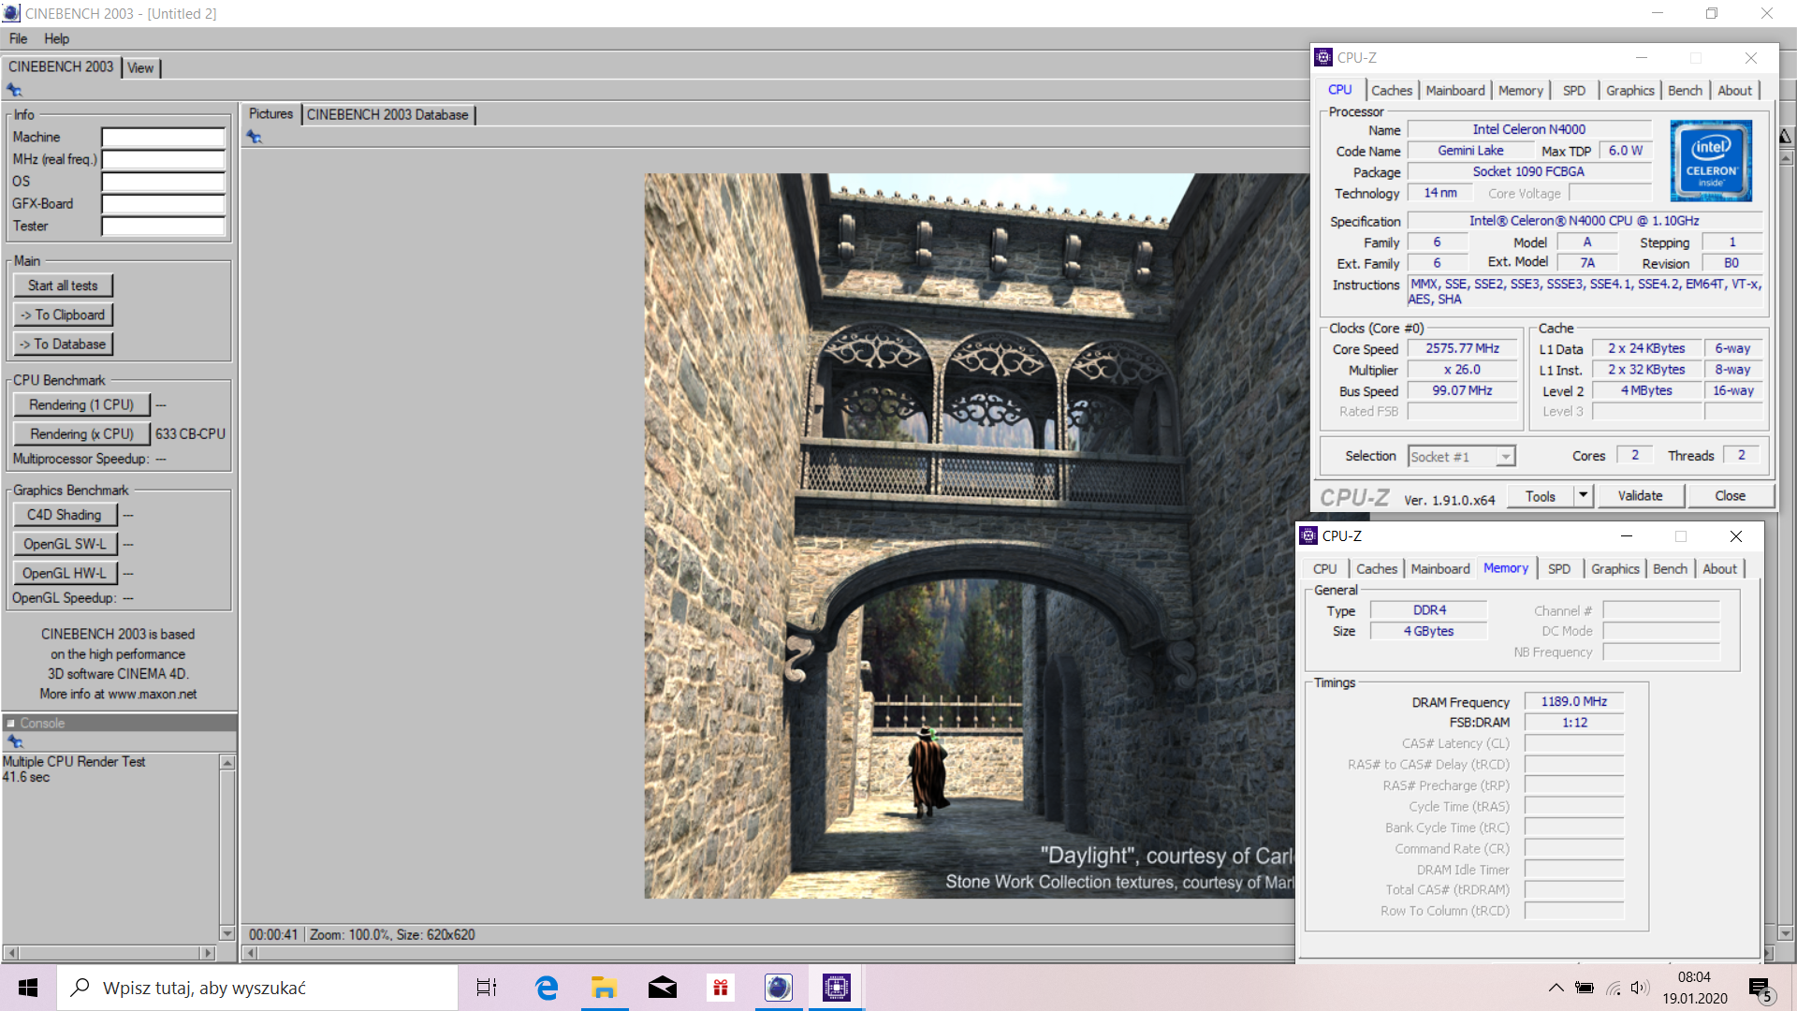Open Help menu
This screenshot has width=1797, height=1011.
click(56, 38)
